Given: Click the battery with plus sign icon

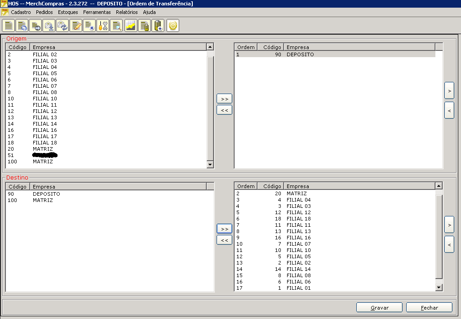Looking at the screenshot, I should pos(158,26).
